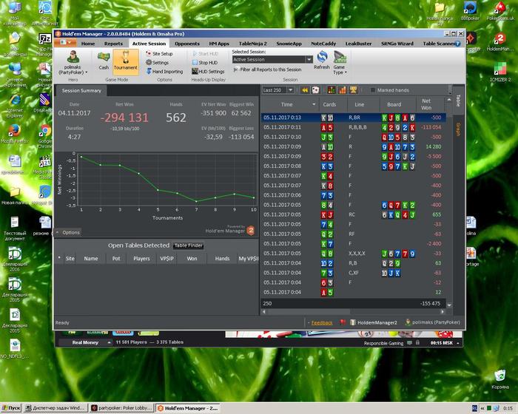Click the colored grid matrix icon
Screen dimensions: 518x414
332,90
